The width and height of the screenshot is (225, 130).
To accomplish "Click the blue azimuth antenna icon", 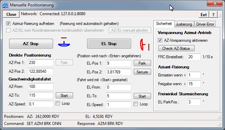I will 64,42.
